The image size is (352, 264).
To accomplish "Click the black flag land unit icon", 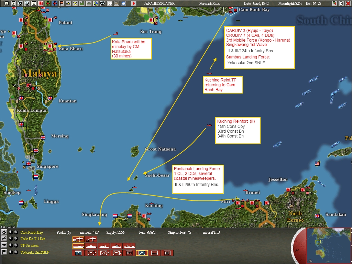I will click(4, 252).
